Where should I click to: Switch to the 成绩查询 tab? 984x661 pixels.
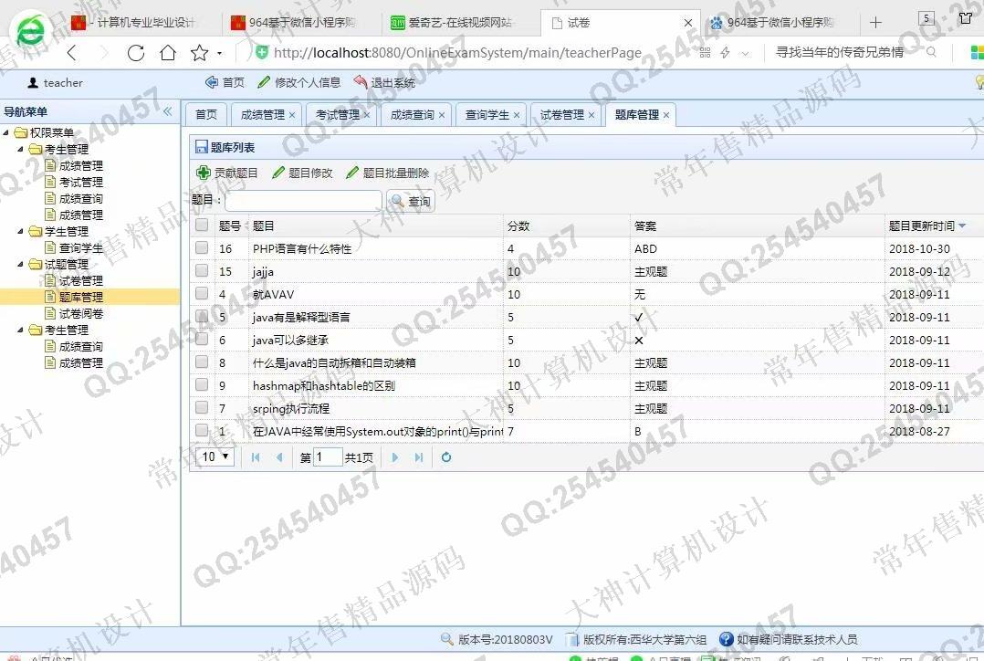[412, 115]
